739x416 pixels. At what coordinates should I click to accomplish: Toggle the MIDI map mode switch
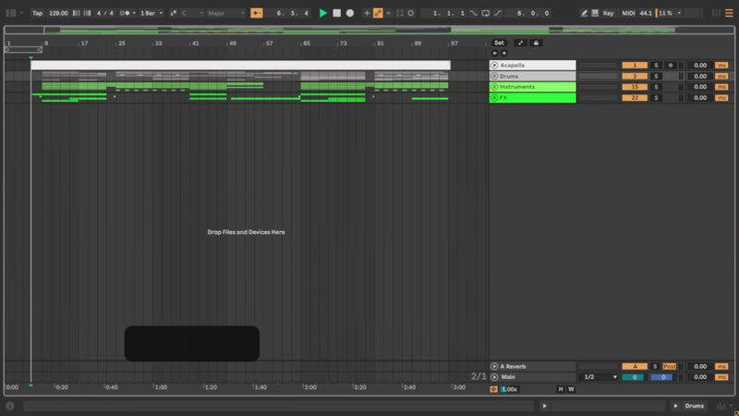click(x=627, y=13)
